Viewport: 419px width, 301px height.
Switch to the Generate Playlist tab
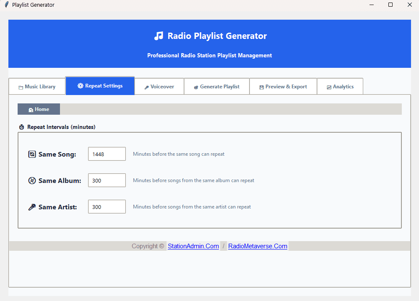[216, 86]
